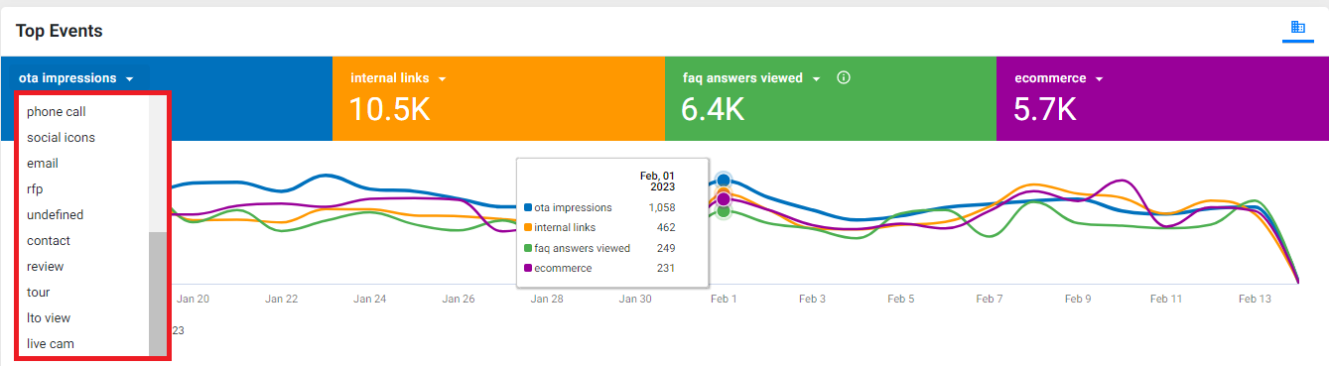The height and width of the screenshot is (366, 1329).
Task: Click the 462 internal links tooltip value
Action: point(666,228)
